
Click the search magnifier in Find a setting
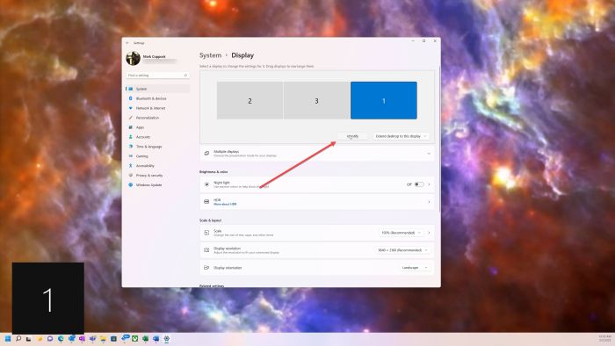[x=185, y=75]
